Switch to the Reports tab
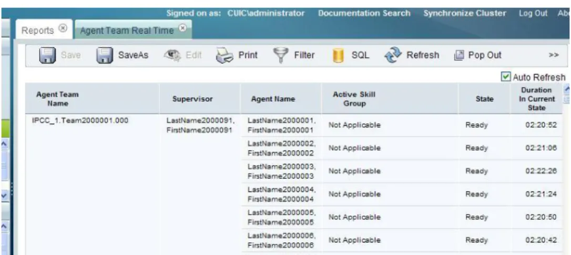This screenshot has width=571, height=255. 37,30
